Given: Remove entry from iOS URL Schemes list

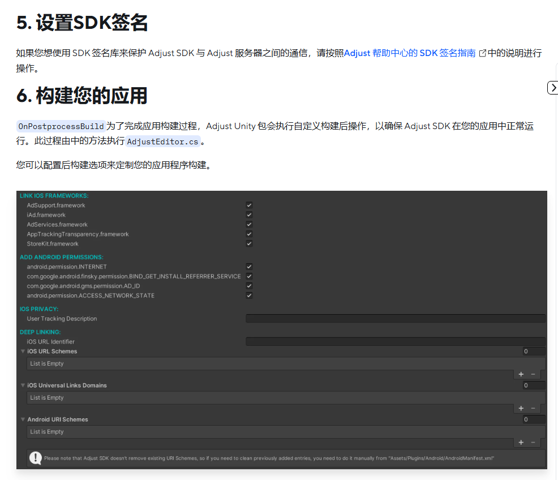Looking at the screenshot, I should point(533,374).
